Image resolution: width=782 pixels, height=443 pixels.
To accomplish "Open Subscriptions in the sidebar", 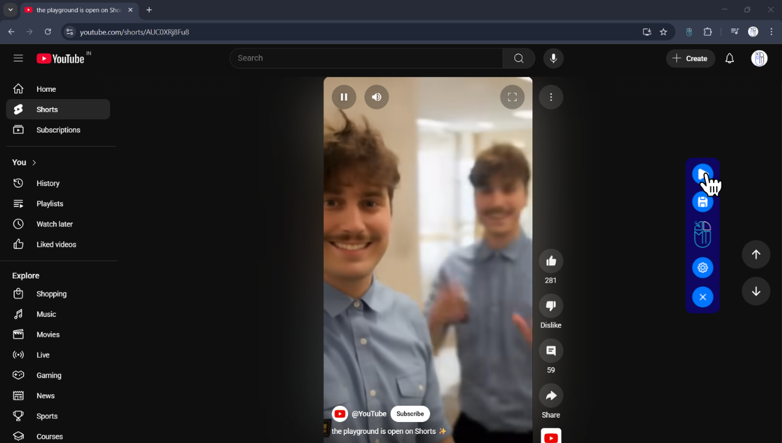I will click(58, 130).
